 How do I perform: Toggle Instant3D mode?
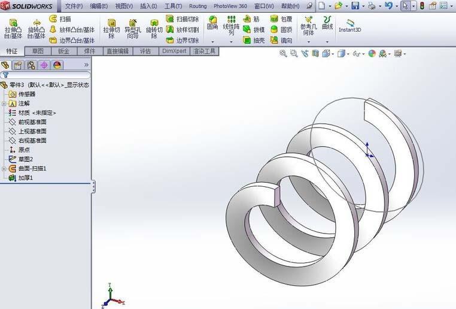(x=350, y=26)
